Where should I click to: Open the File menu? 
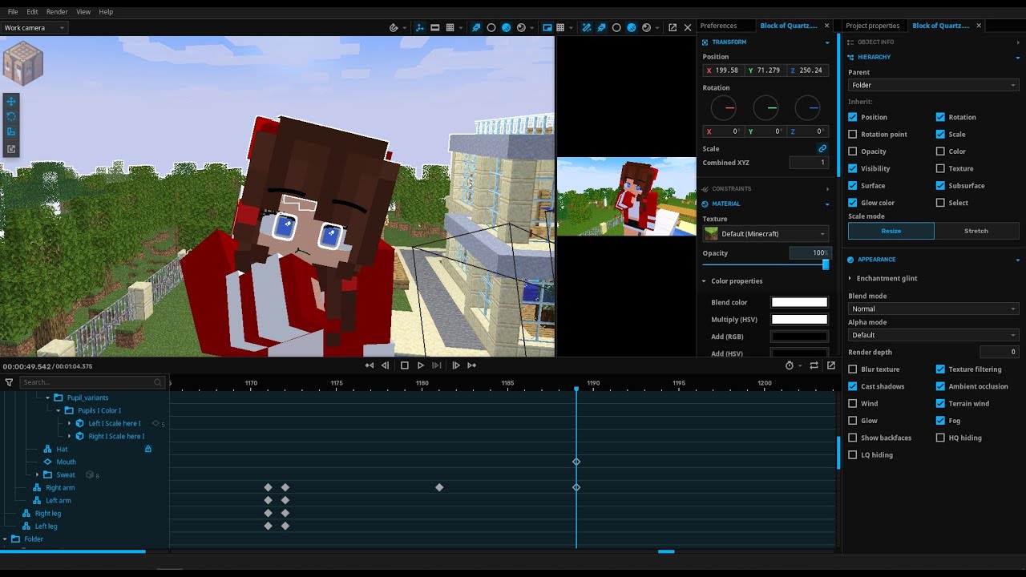coord(13,12)
